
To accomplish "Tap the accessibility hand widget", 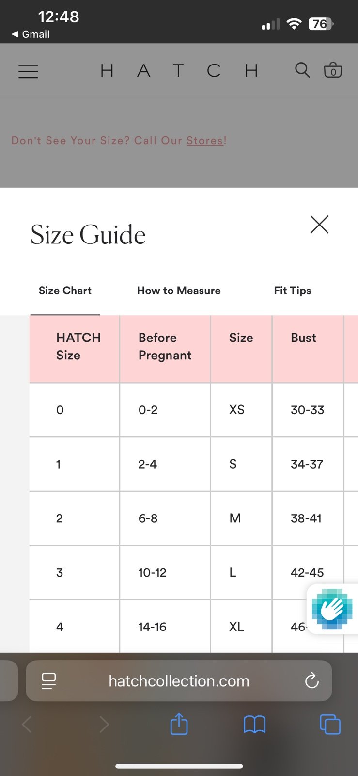I will [332, 609].
